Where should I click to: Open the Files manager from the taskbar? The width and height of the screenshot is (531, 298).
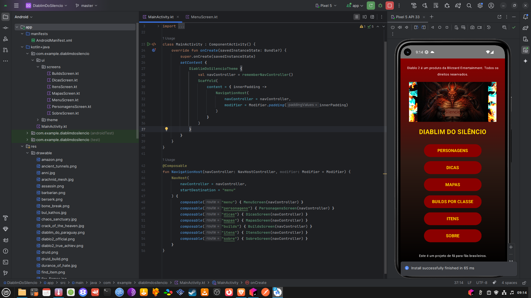coord(22,292)
